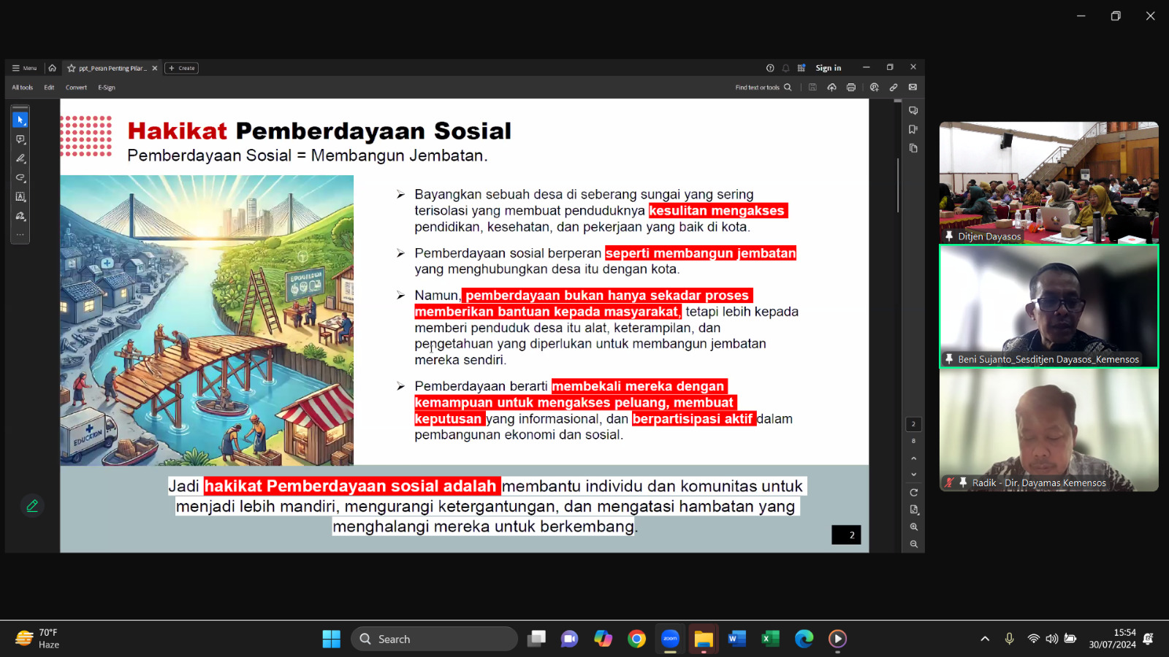Save the PDF file
Screen dimensions: 1169x657
pyautogui.click(x=812, y=88)
